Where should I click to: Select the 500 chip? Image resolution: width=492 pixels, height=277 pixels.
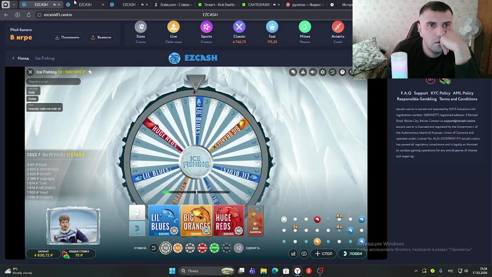tap(203, 248)
